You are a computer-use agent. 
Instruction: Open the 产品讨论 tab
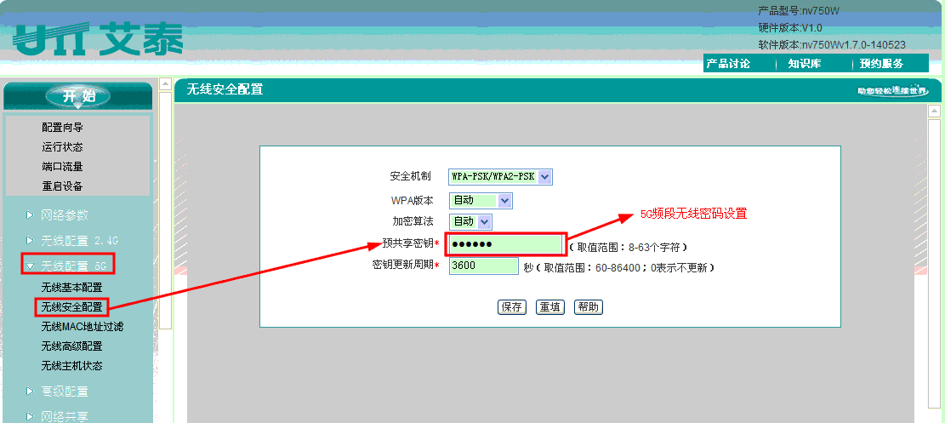click(728, 64)
